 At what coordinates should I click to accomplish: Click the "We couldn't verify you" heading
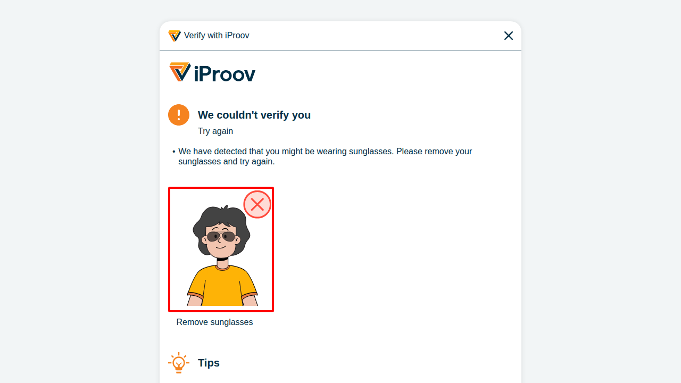click(x=254, y=115)
